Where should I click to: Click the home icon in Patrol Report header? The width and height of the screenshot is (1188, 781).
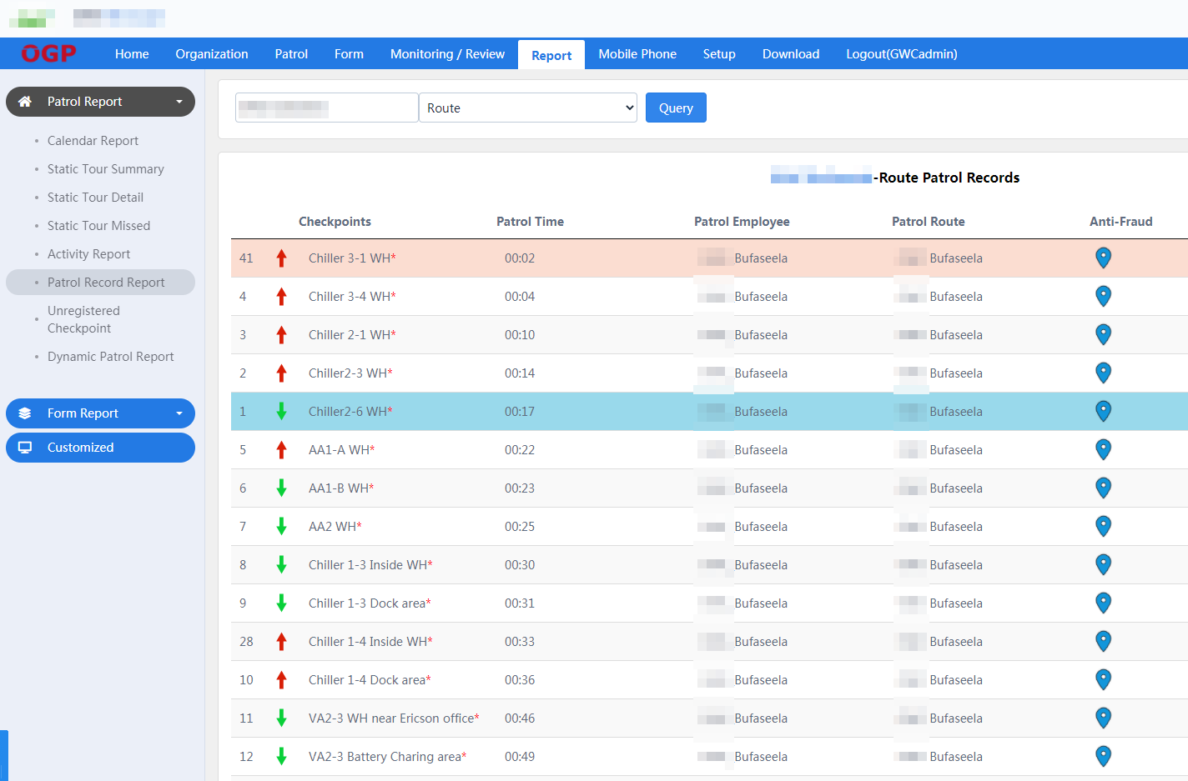pos(25,102)
